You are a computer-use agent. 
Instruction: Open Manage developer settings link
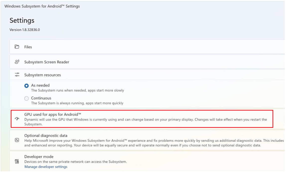coord(46,167)
